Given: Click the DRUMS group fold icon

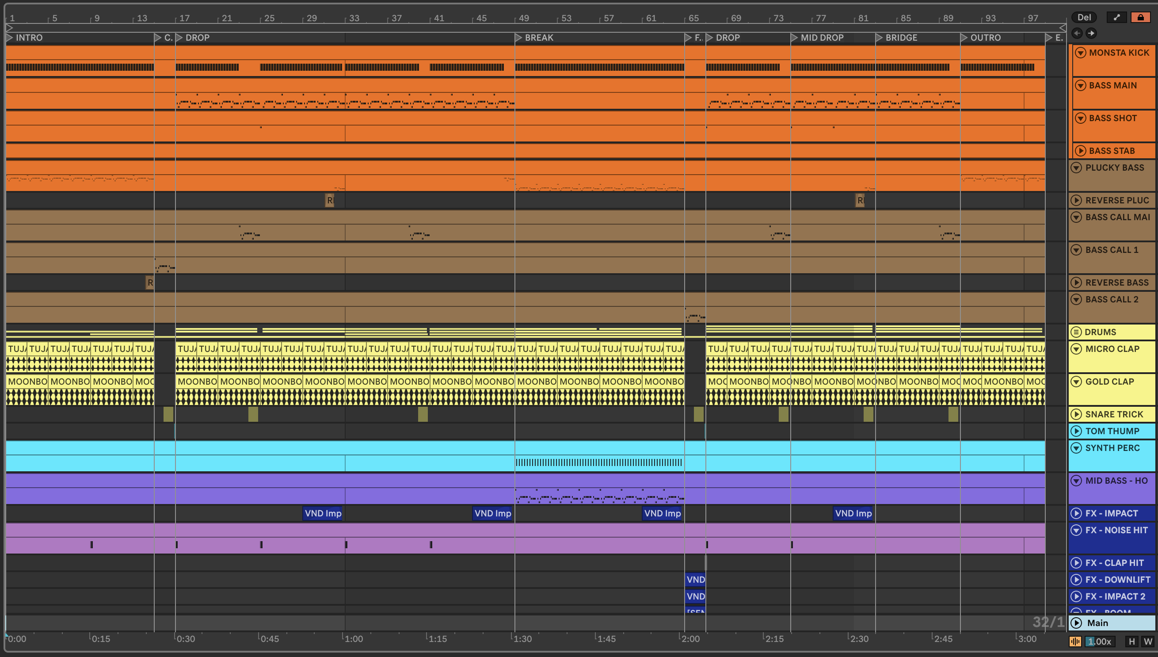Looking at the screenshot, I should (x=1076, y=332).
